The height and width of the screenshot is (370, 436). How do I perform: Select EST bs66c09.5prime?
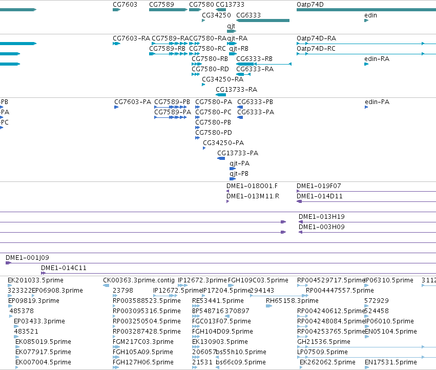click(x=240, y=362)
